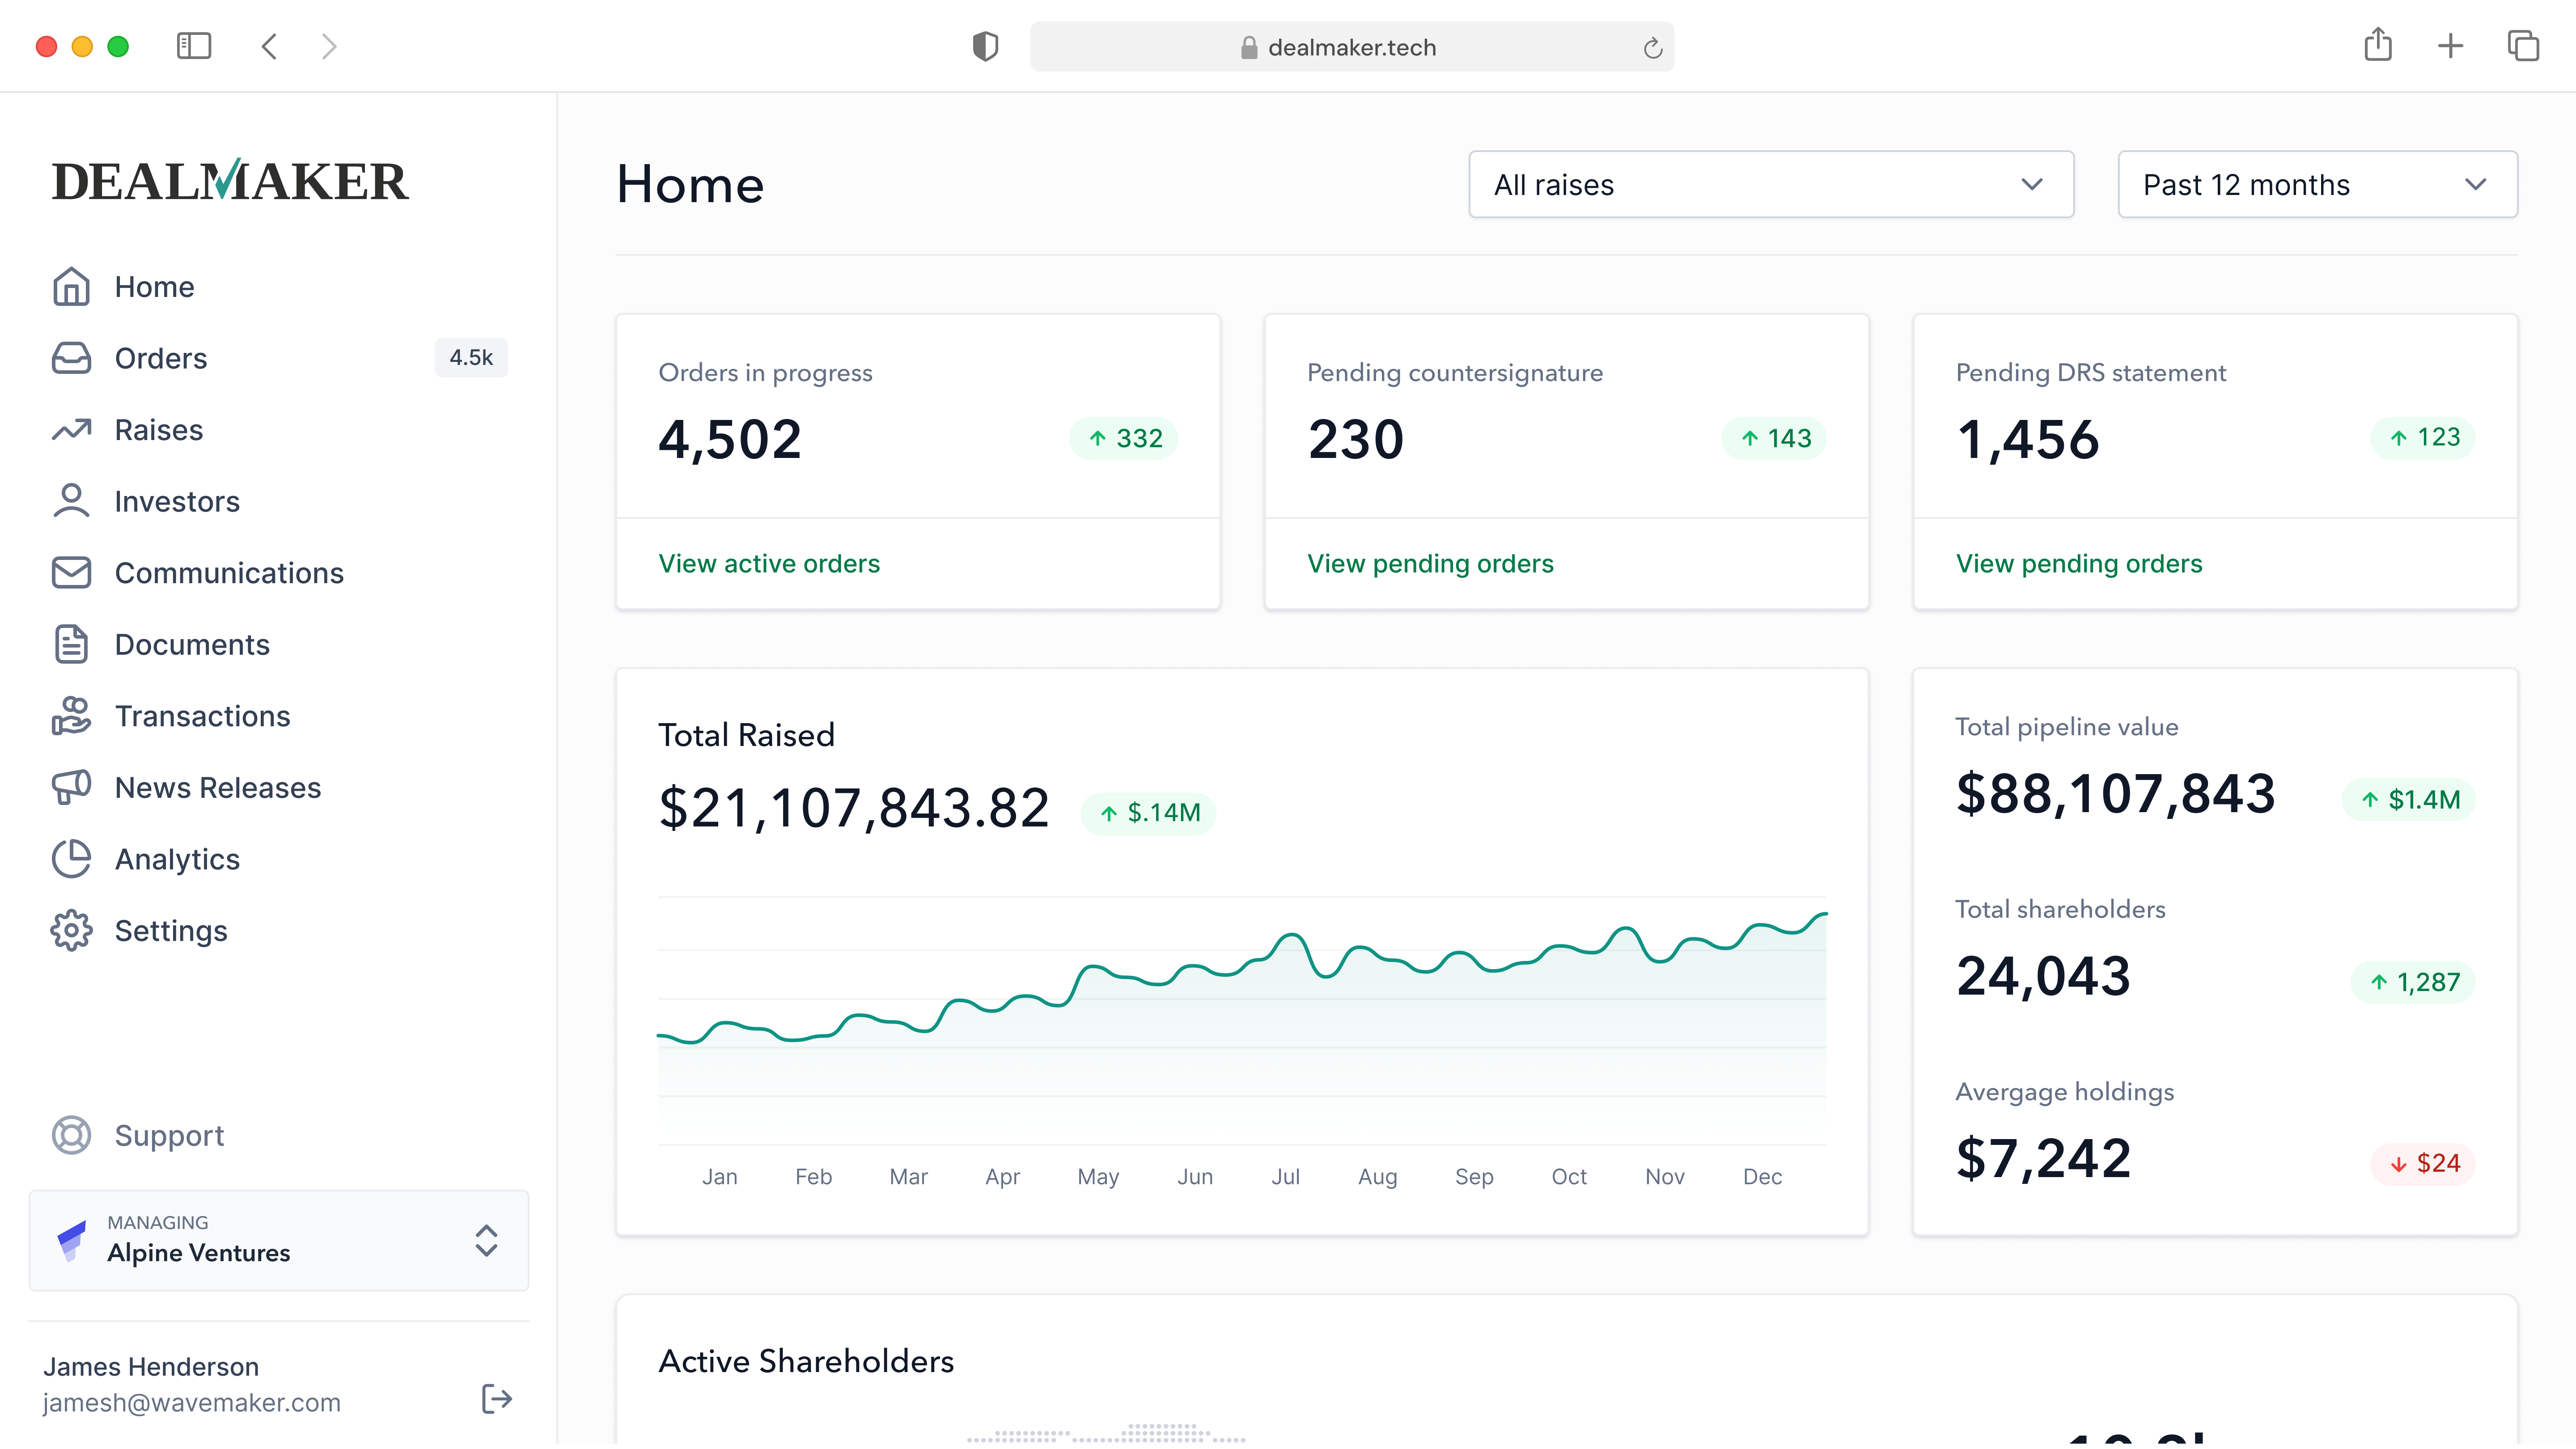The image size is (2576, 1449).
Task: Click the browser Share icon
Action: point(2378,45)
